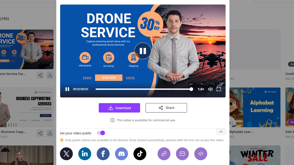Click the purple Download button

click(x=119, y=108)
